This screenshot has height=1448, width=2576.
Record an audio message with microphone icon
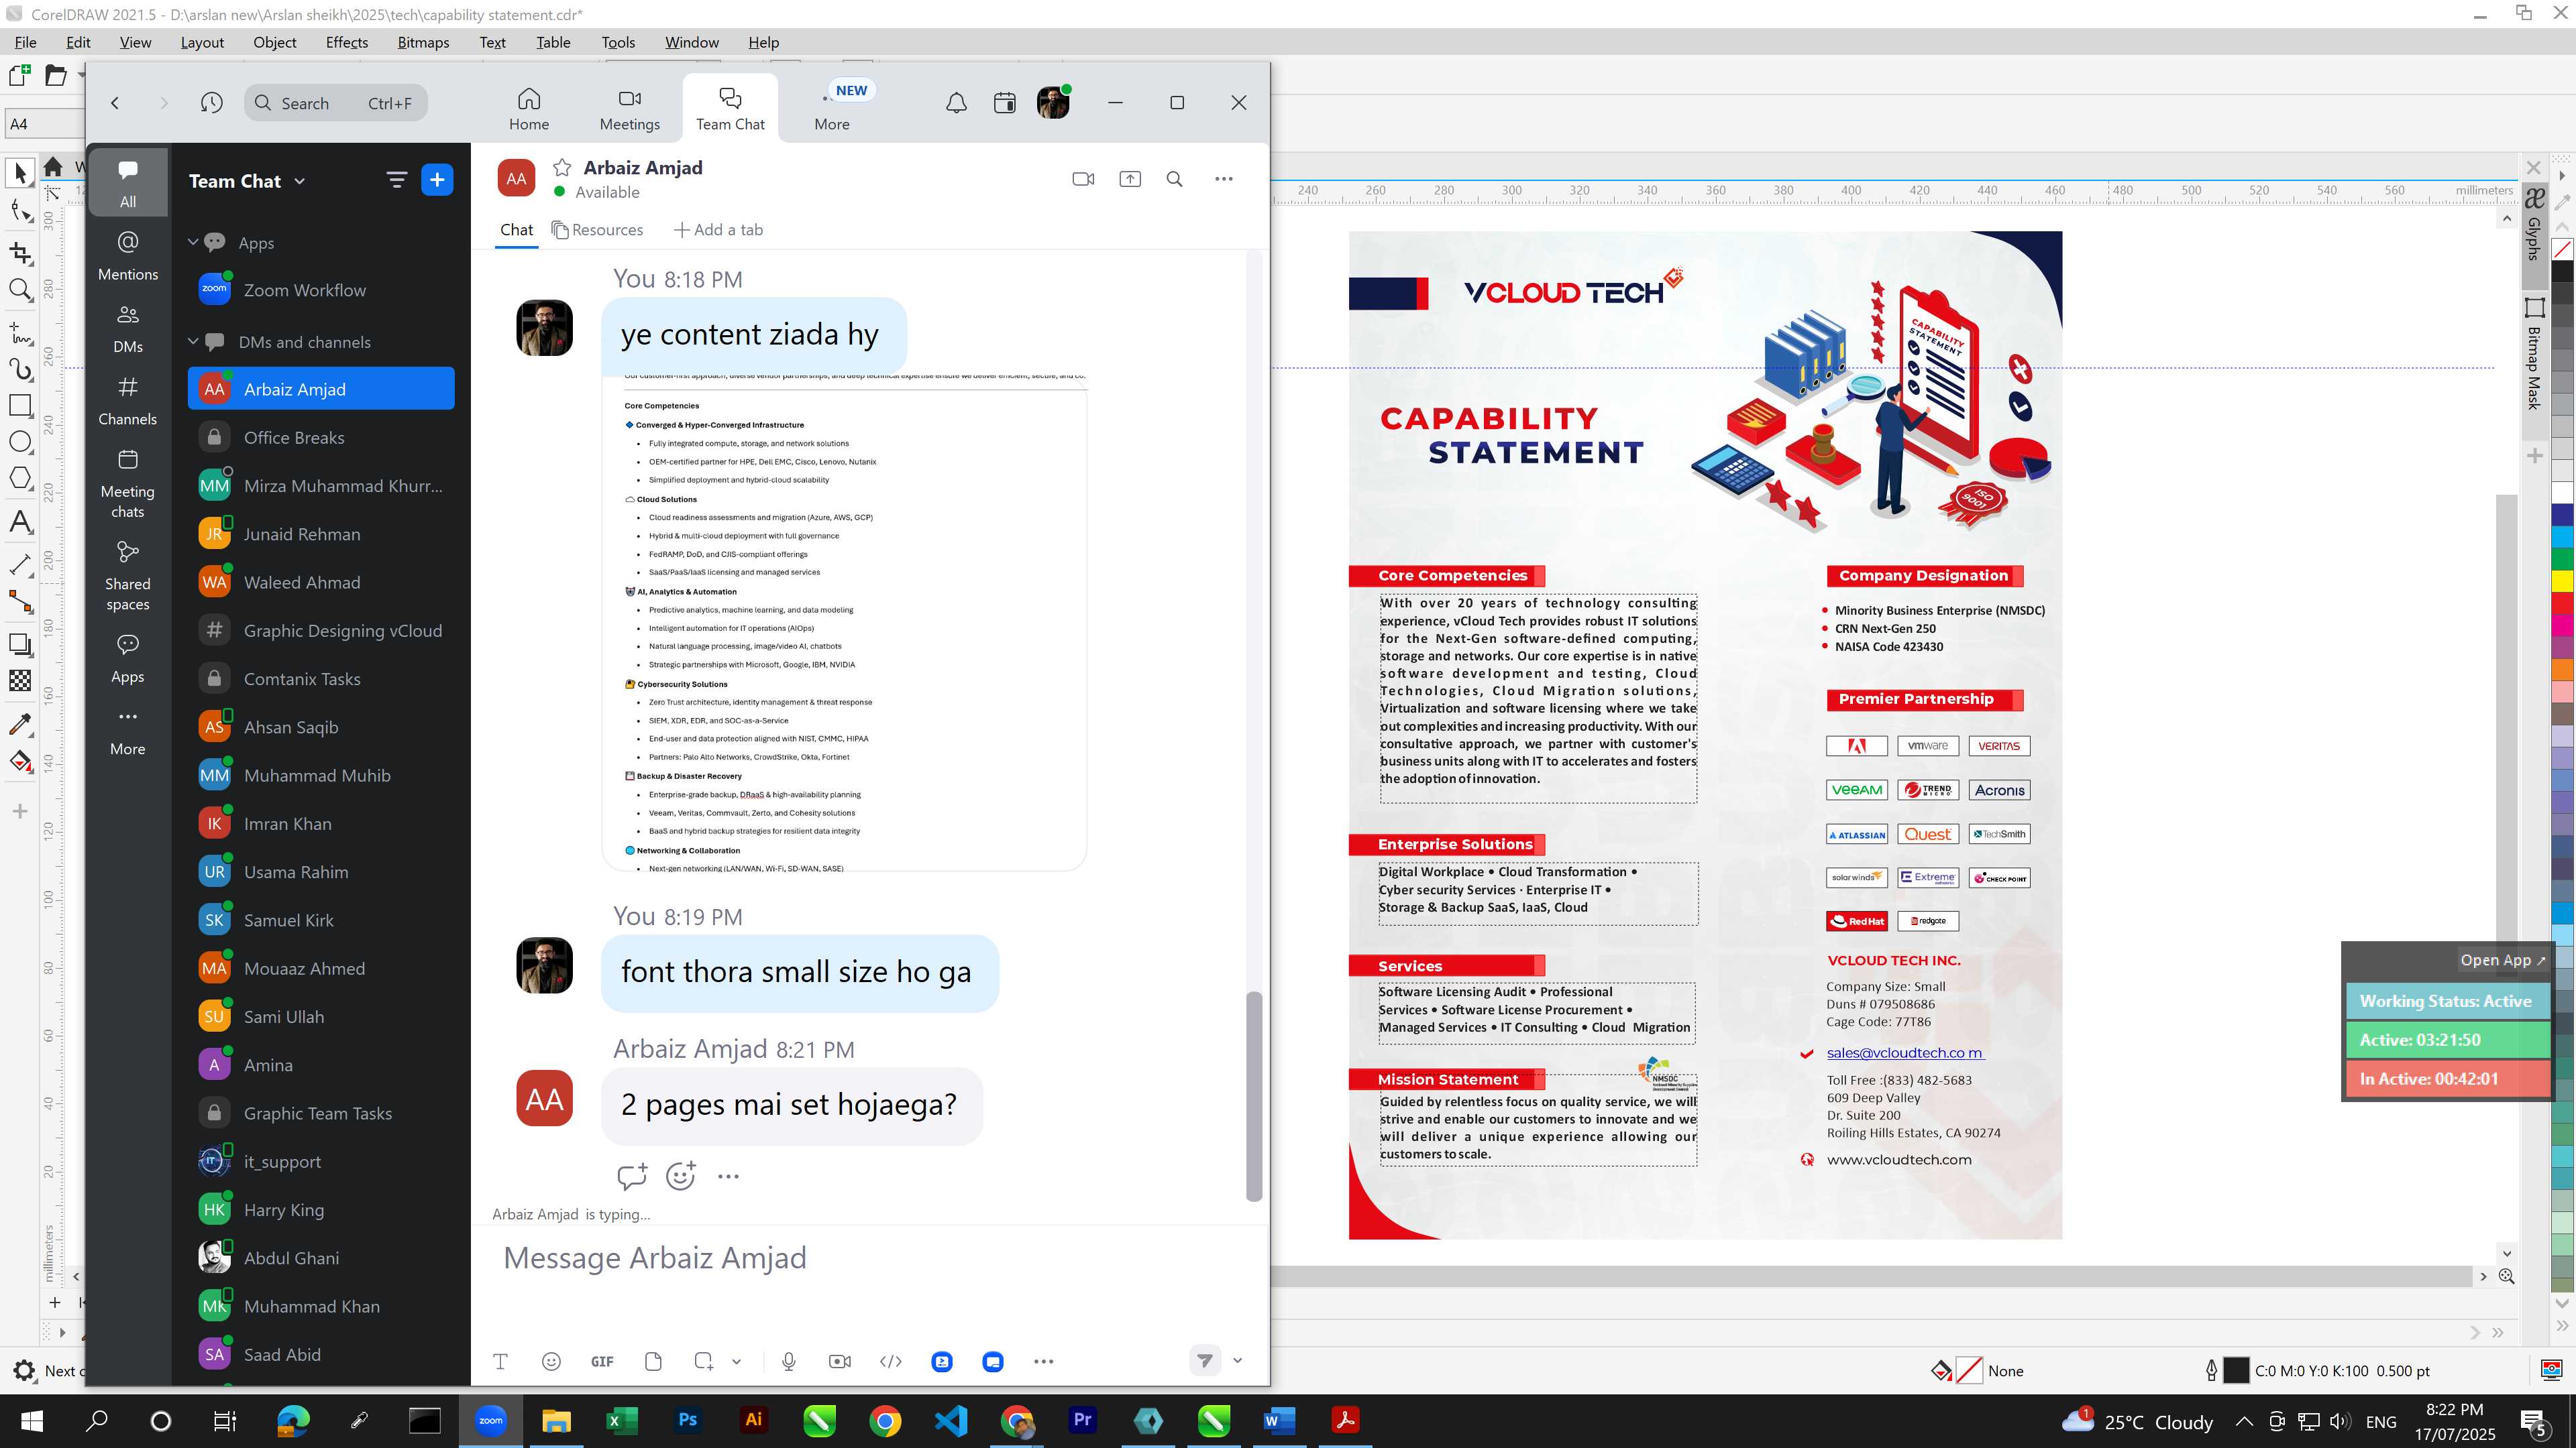(789, 1361)
